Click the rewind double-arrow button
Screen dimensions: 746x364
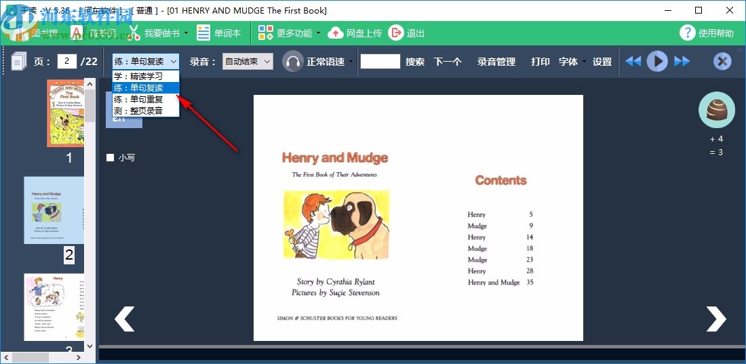pos(633,61)
